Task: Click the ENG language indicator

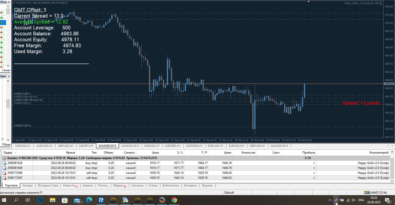Action: click(x=361, y=200)
